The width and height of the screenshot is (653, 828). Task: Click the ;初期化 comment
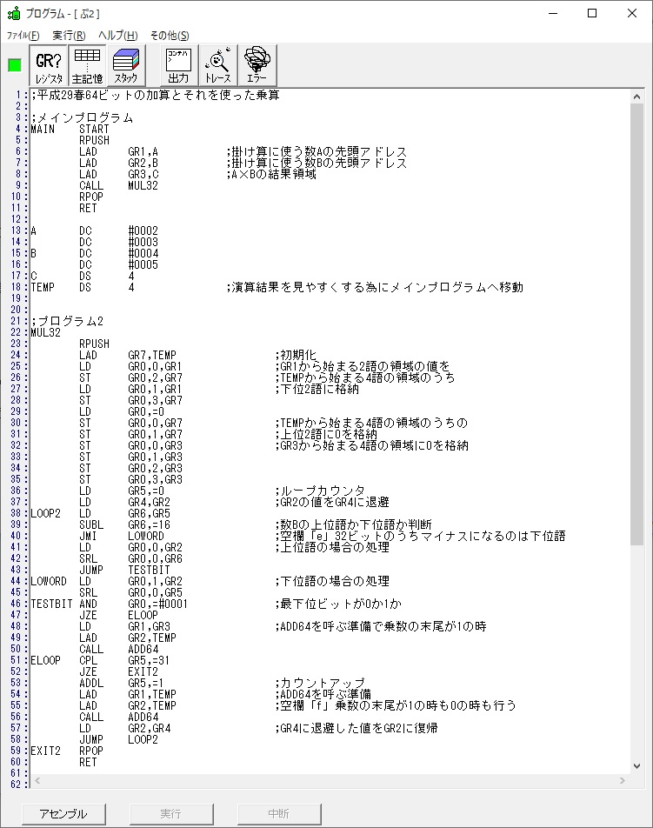tap(296, 356)
